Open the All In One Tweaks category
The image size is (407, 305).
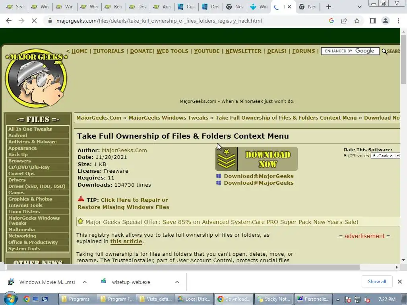[x=30, y=129]
